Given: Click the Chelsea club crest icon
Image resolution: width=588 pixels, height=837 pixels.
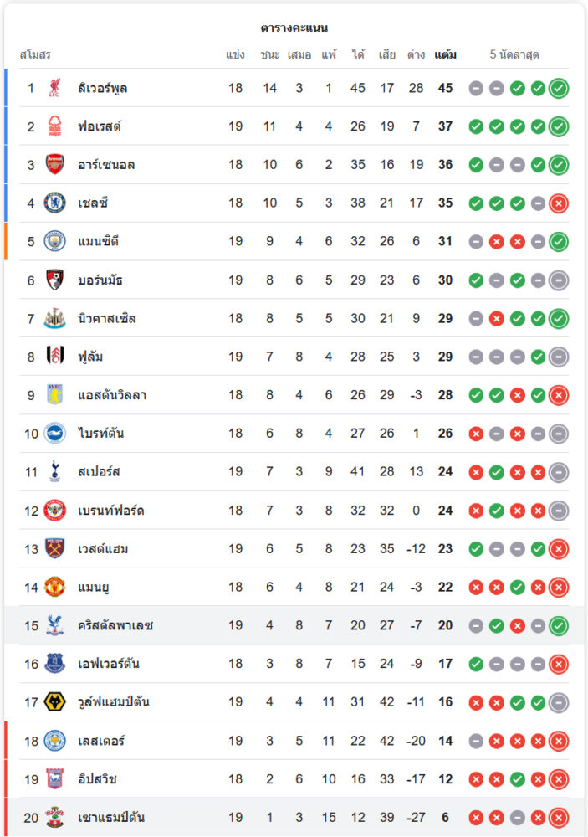Looking at the screenshot, I should (x=54, y=203).
